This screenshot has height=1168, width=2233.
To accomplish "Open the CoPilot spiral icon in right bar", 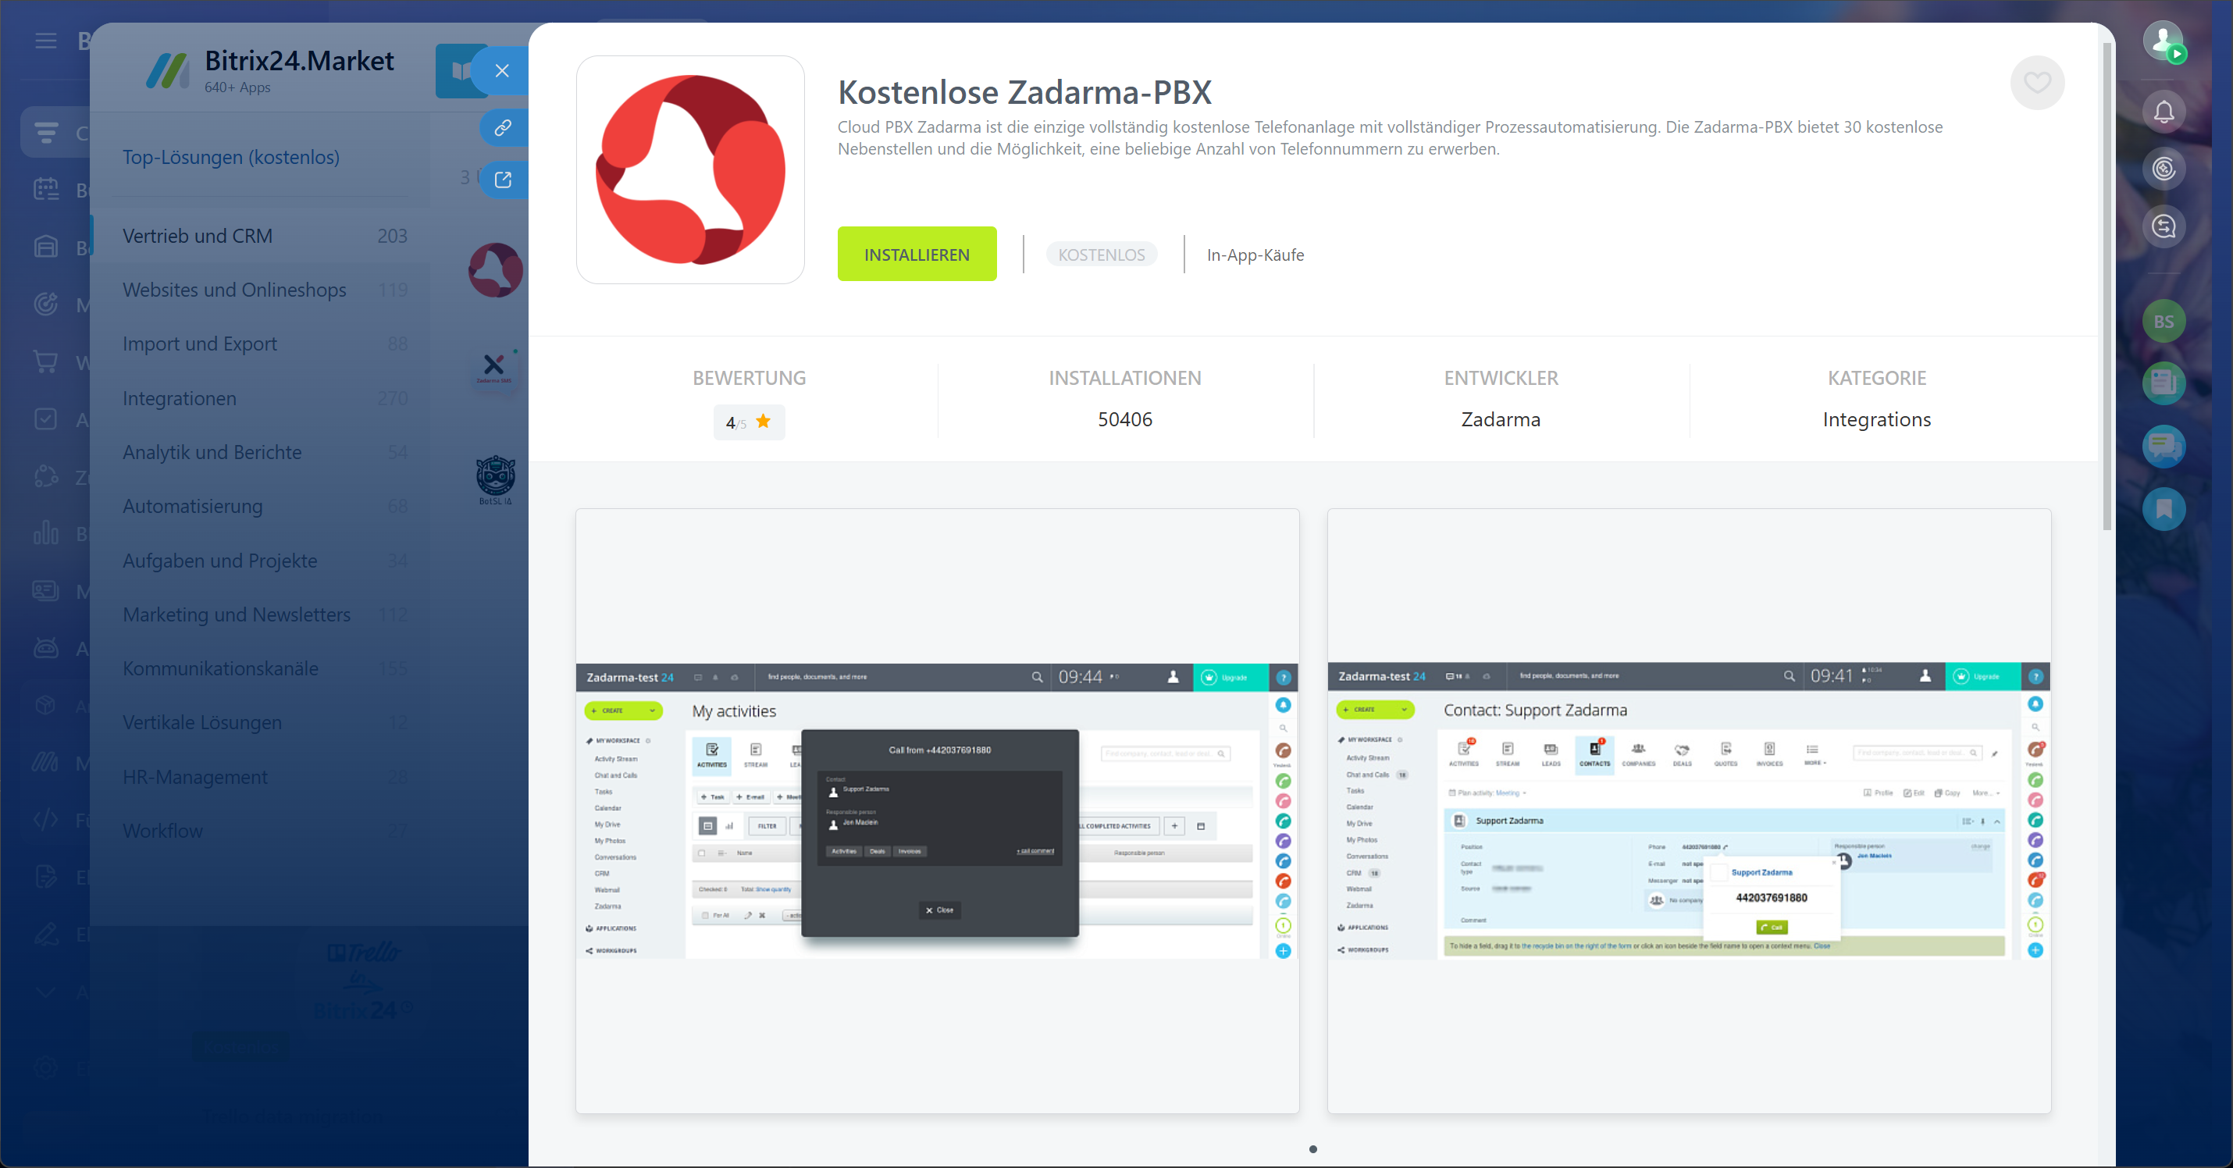I will pos(2163,168).
